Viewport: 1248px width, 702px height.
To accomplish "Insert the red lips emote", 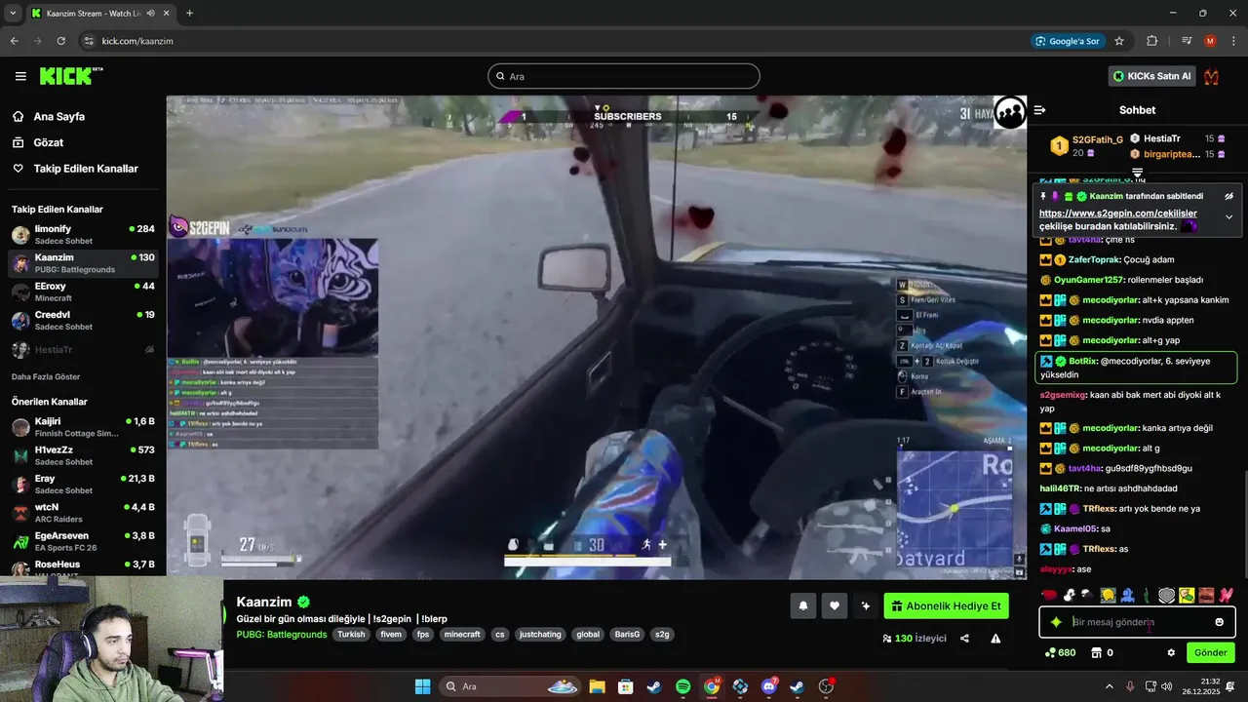I will pos(1049,595).
